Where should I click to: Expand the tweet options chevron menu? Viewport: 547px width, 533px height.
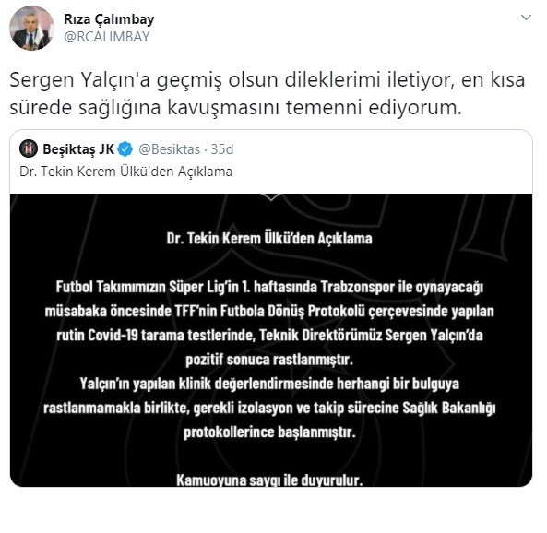(x=526, y=18)
